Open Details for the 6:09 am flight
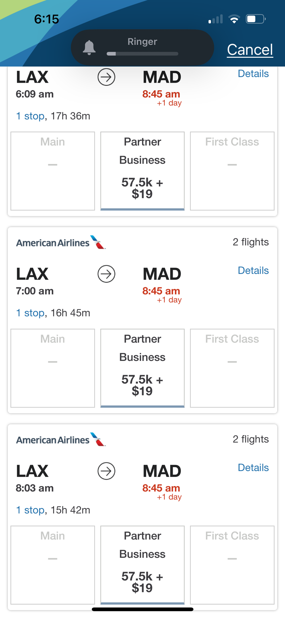This screenshot has height=617, width=285. point(253,74)
